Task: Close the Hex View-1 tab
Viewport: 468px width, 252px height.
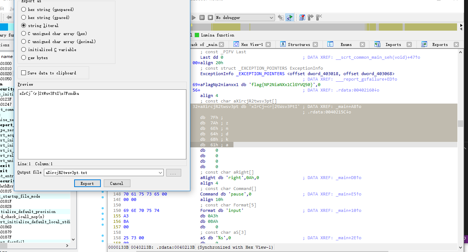Action: [x=268, y=44]
